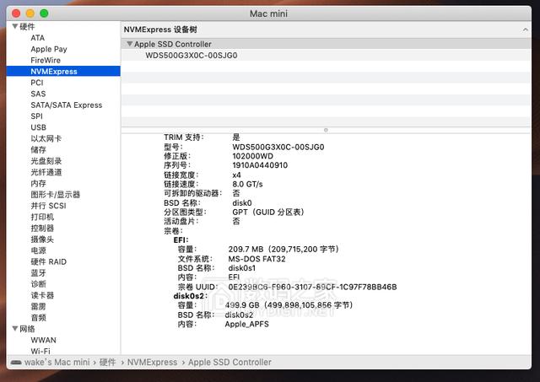Open the 打印机 printers entry

click(42, 217)
